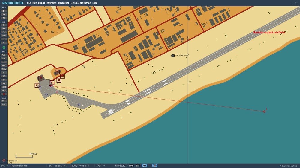The image size is (300, 168).
Task: Select the helicopter group placement tool
Action: click(4, 58)
